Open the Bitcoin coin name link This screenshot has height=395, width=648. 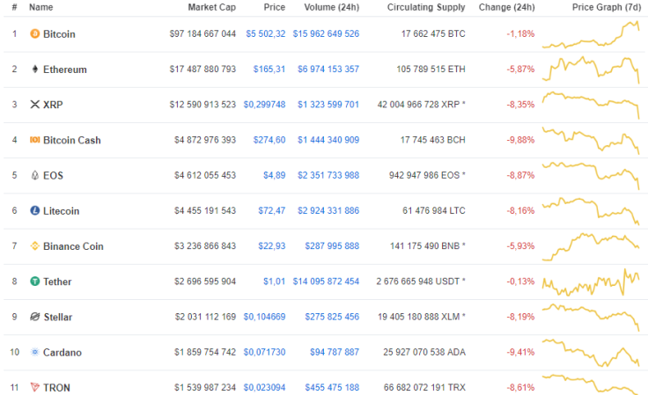coord(59,33)
